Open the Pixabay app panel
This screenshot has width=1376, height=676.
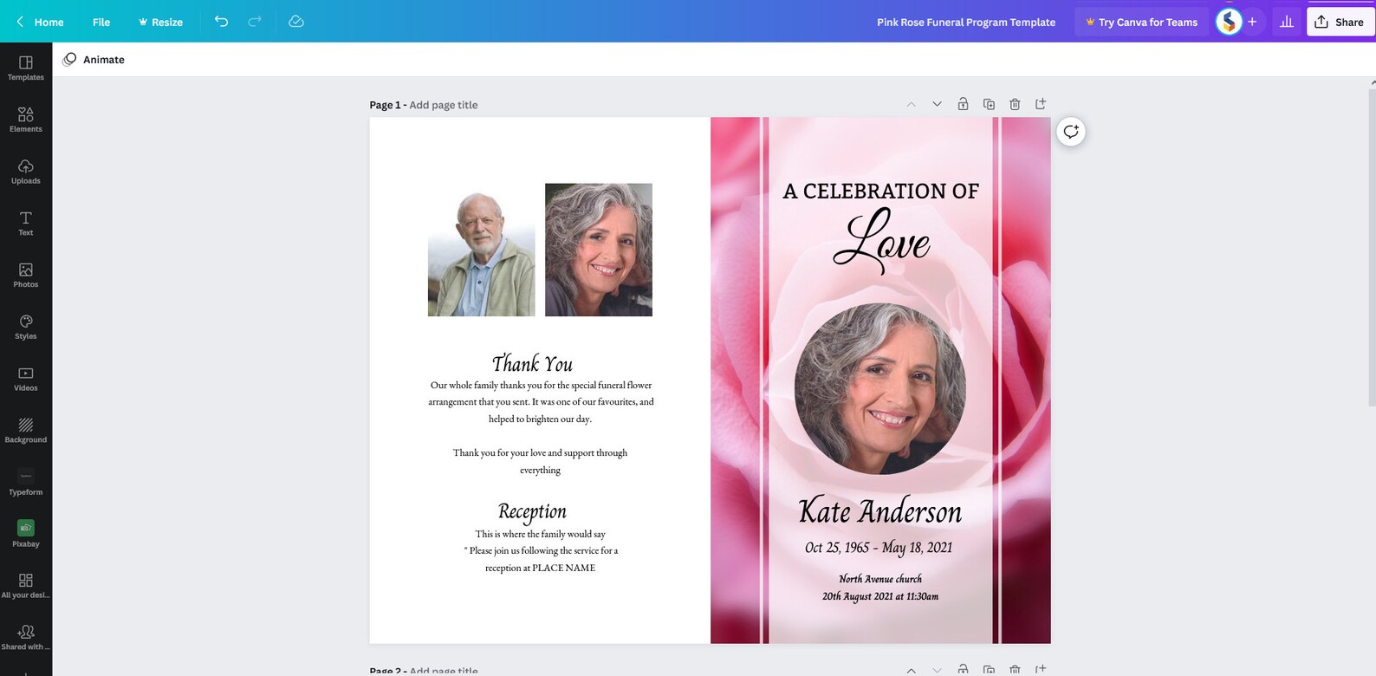pyautogui.click(x=26, y=535)
